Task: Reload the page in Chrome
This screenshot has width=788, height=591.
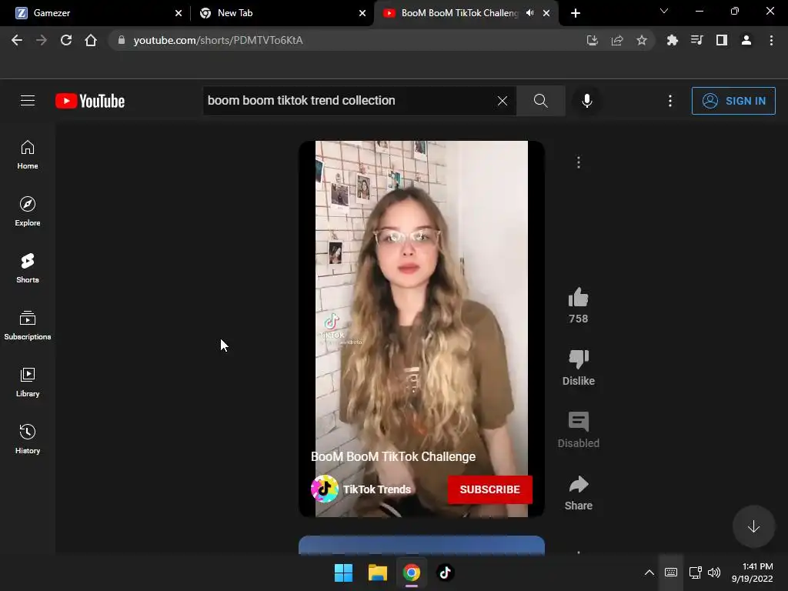Action: pos(66,40)
